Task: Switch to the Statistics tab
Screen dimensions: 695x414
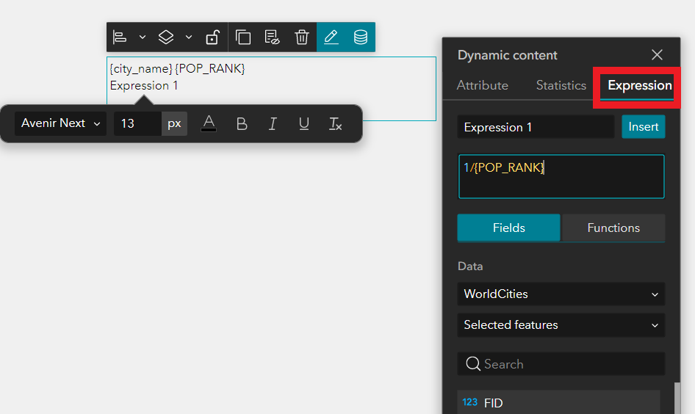Action: [561, 85]
